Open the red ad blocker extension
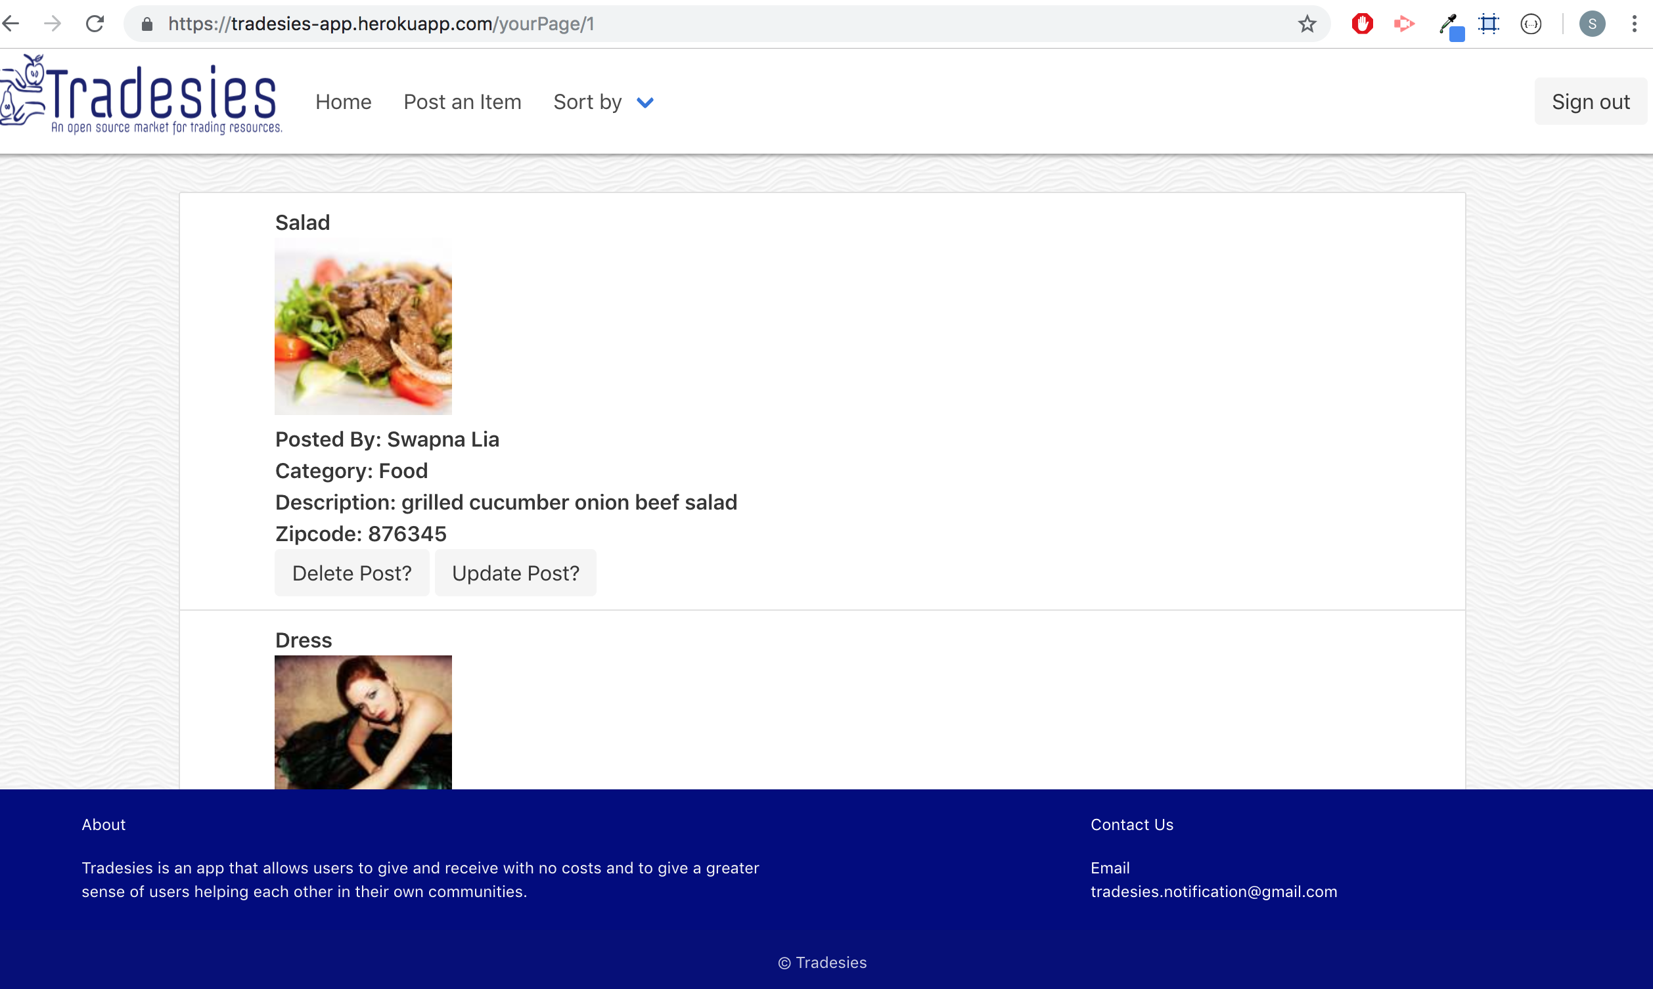This screenshot has height=989, width=1653. [1362, 24]
